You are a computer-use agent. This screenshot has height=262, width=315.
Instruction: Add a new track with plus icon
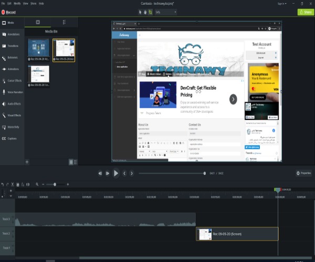pos(11,191)
